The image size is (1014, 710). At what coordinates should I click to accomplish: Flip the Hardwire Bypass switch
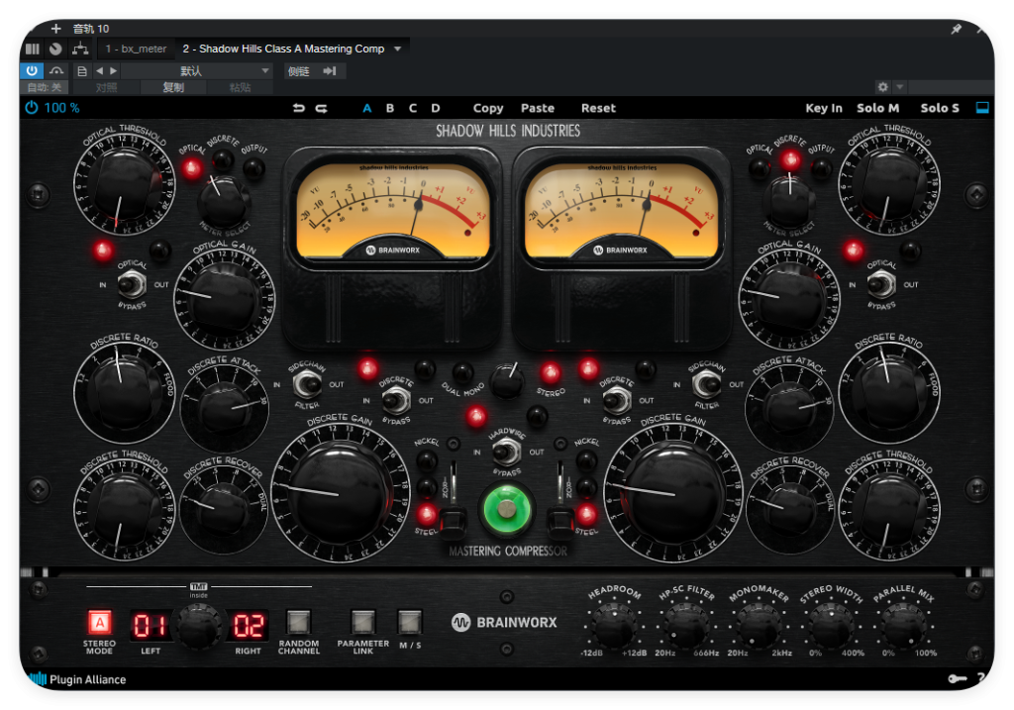[506, 452]
